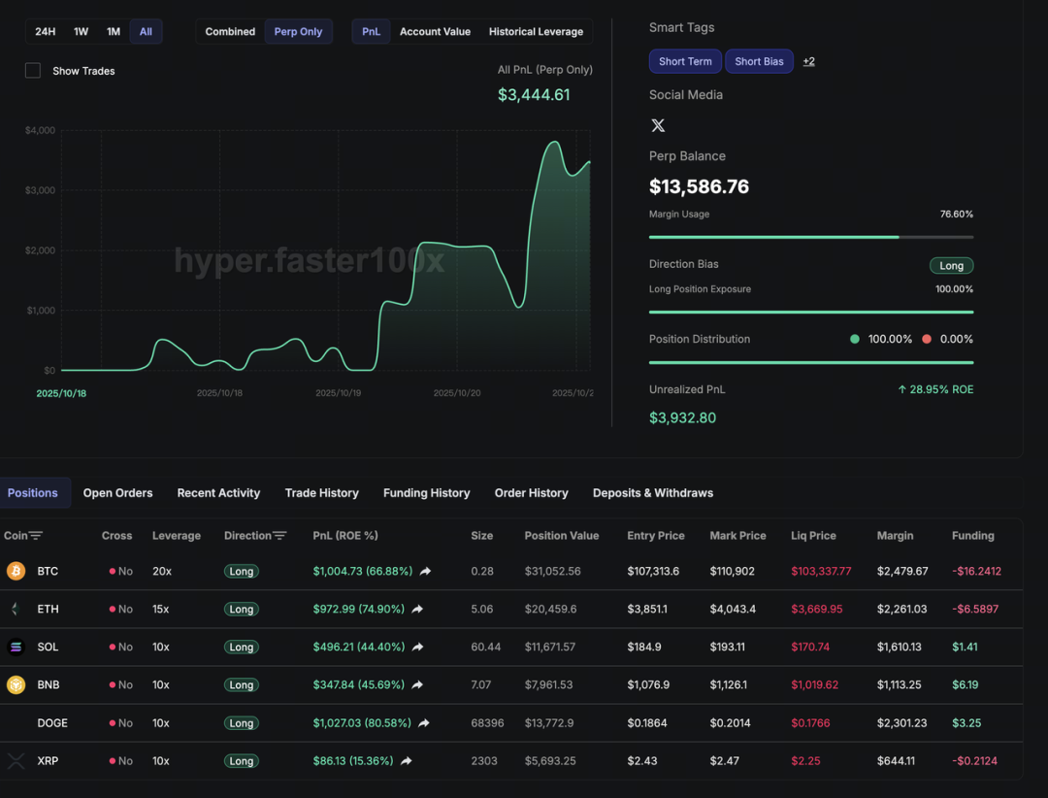Select the 24H time range
This screenshot has width=1048, height=798.
(x=45, y=32)
